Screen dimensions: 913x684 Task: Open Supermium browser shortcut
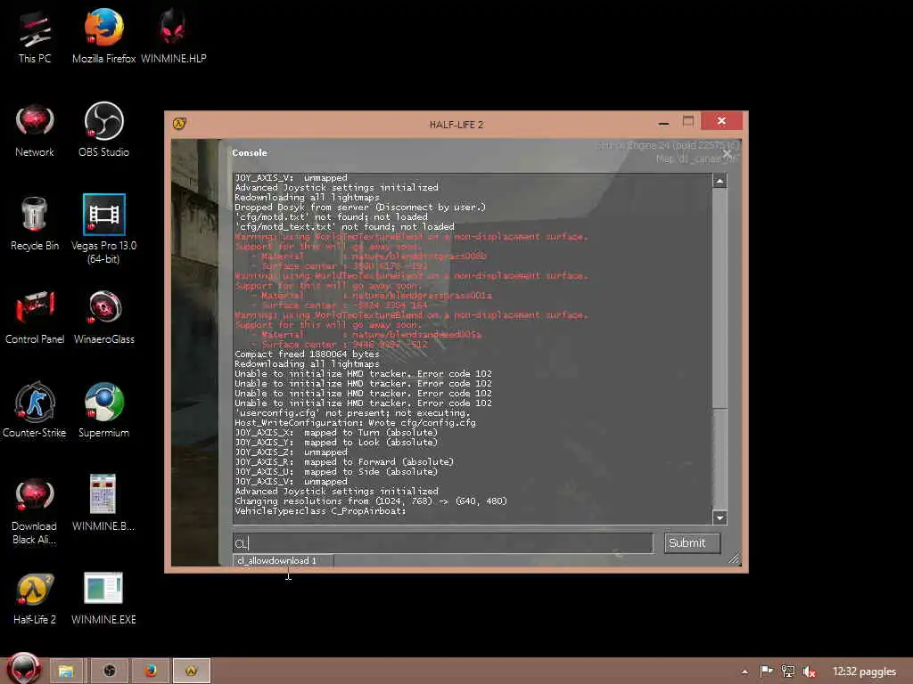click(103, 411)
